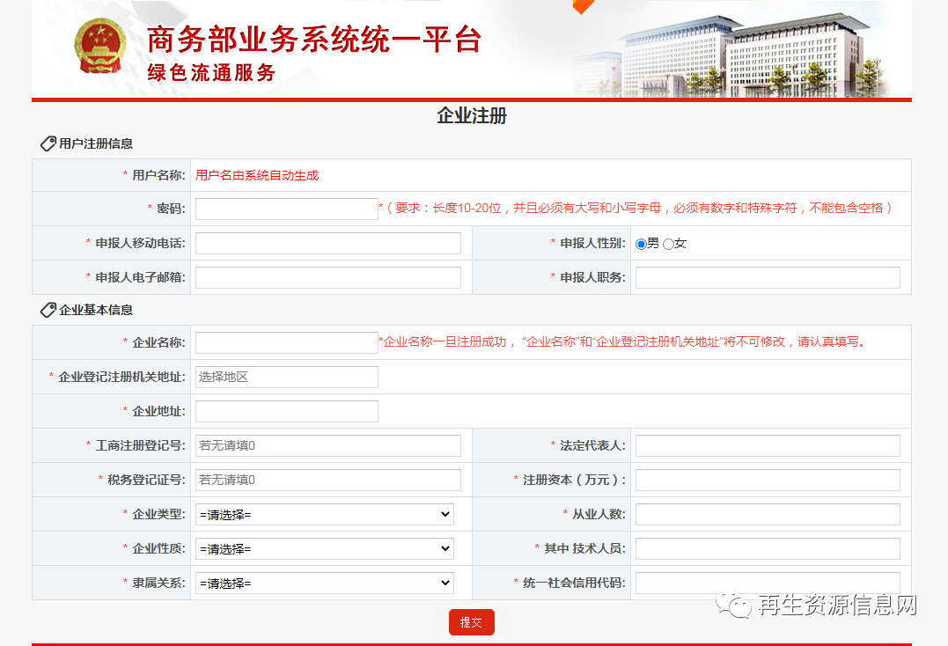Select the 女 gender radio button
The width and height of the screenshot is (948, 646).
click(x=670, y=244)
